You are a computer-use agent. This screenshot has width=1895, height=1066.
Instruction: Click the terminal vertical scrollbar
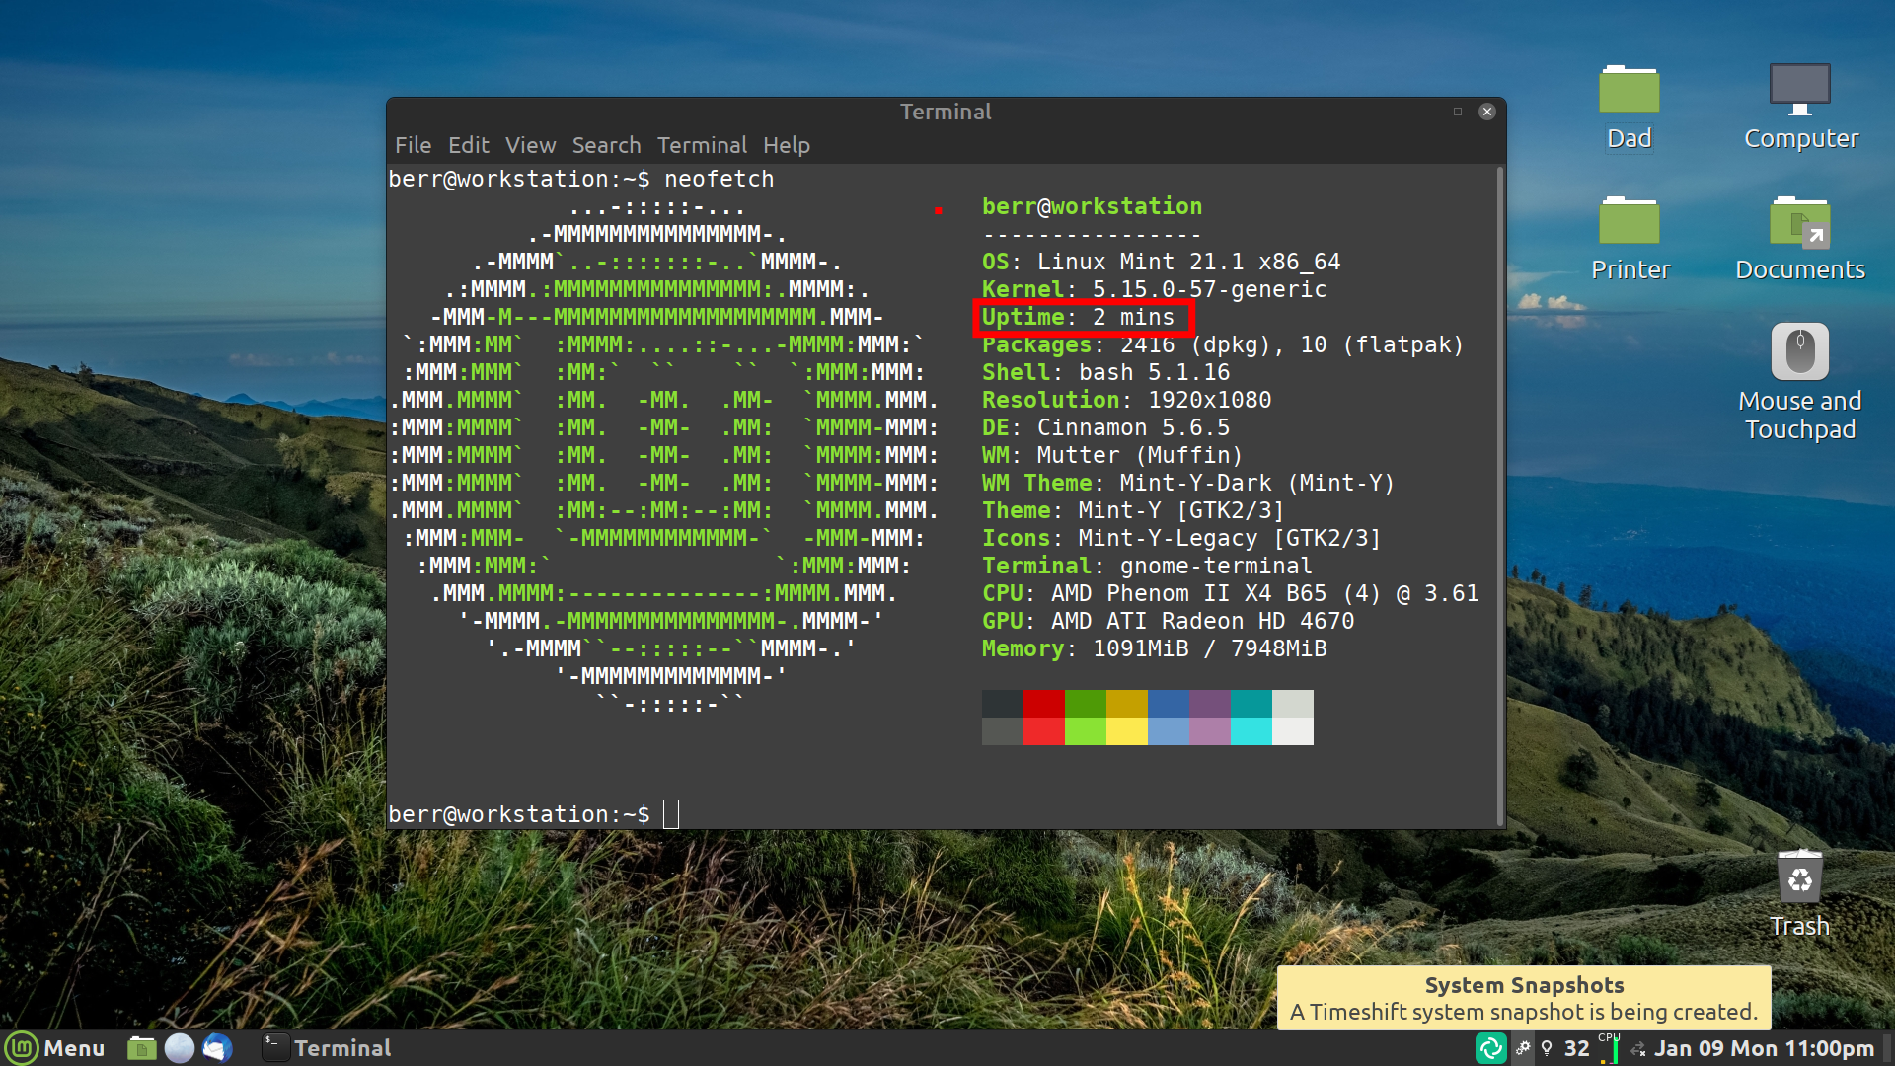(1500, 494)
